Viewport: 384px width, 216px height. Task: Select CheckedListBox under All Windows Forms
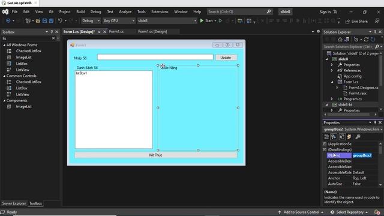pyautogui.click(x=29, y=51)
